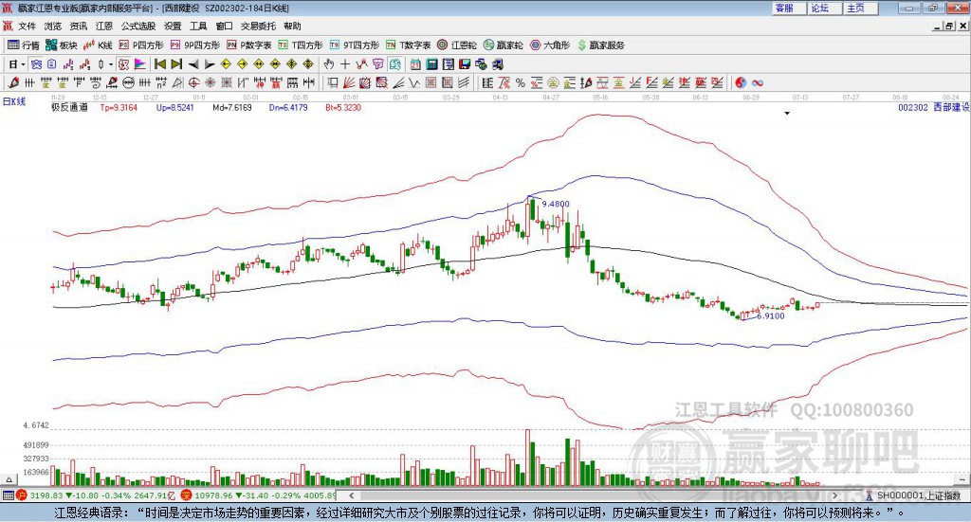This screenshot has width=971, height=522.
Task: Launch the 江恩轮 Gann wheel
Action: tap(457, 45)
